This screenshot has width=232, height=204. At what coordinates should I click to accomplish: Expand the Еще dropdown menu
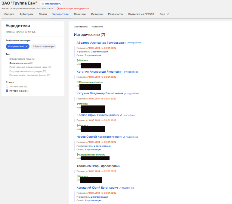[164, 14]
